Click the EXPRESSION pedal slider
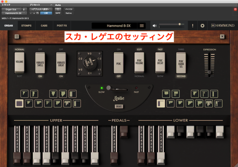The height and width of the screenshot is (167, 238). (x=209, y=72)
